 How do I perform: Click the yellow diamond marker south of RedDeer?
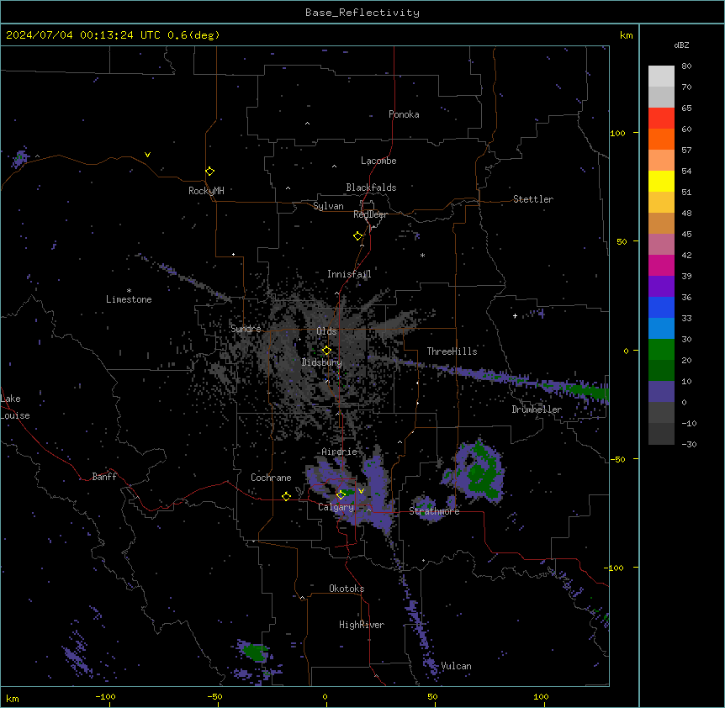tap(357, 235)
